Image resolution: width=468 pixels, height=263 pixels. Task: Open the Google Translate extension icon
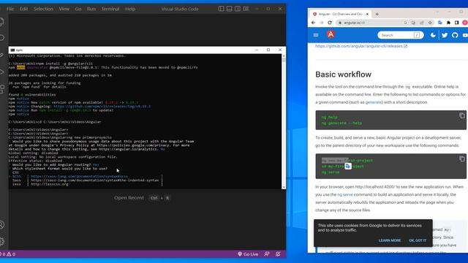(x=440, y=23)
